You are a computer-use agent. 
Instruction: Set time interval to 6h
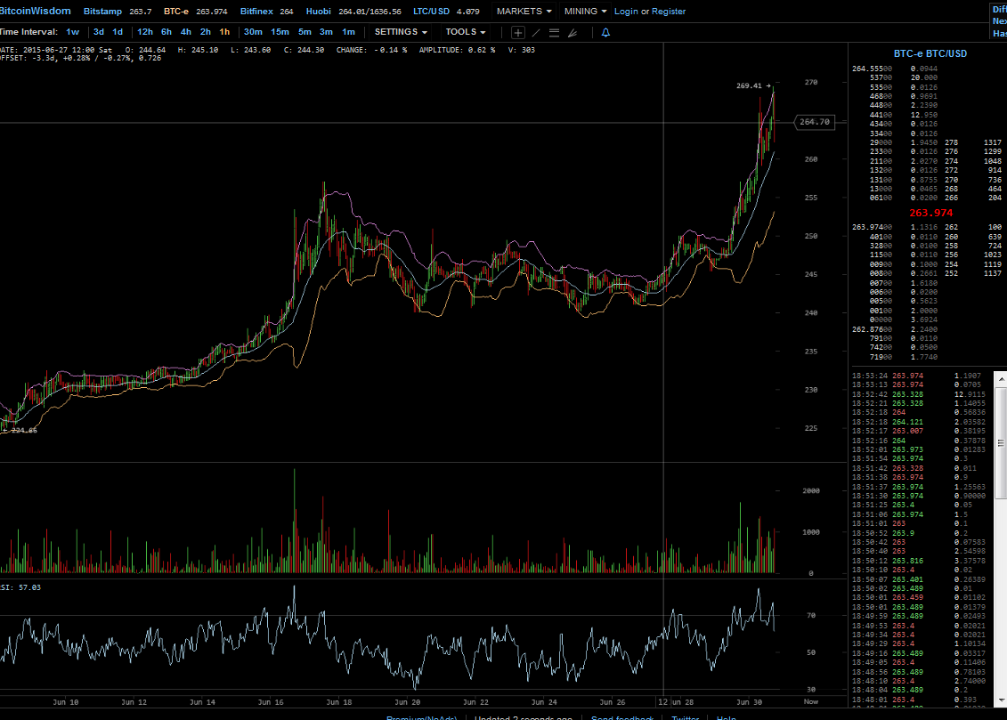click(166, 31)
